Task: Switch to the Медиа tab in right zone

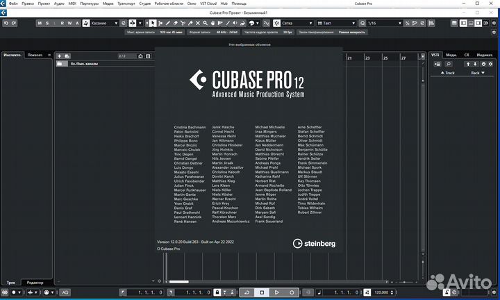Action: click(451, 55)
